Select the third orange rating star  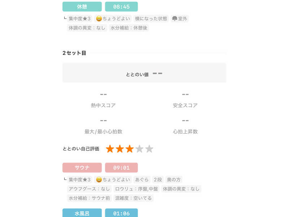pos(129,149)
